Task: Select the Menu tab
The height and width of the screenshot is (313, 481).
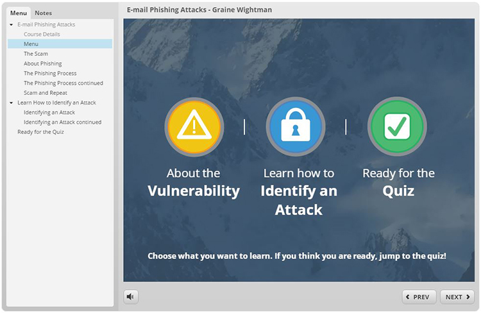Action: point(19,13)
